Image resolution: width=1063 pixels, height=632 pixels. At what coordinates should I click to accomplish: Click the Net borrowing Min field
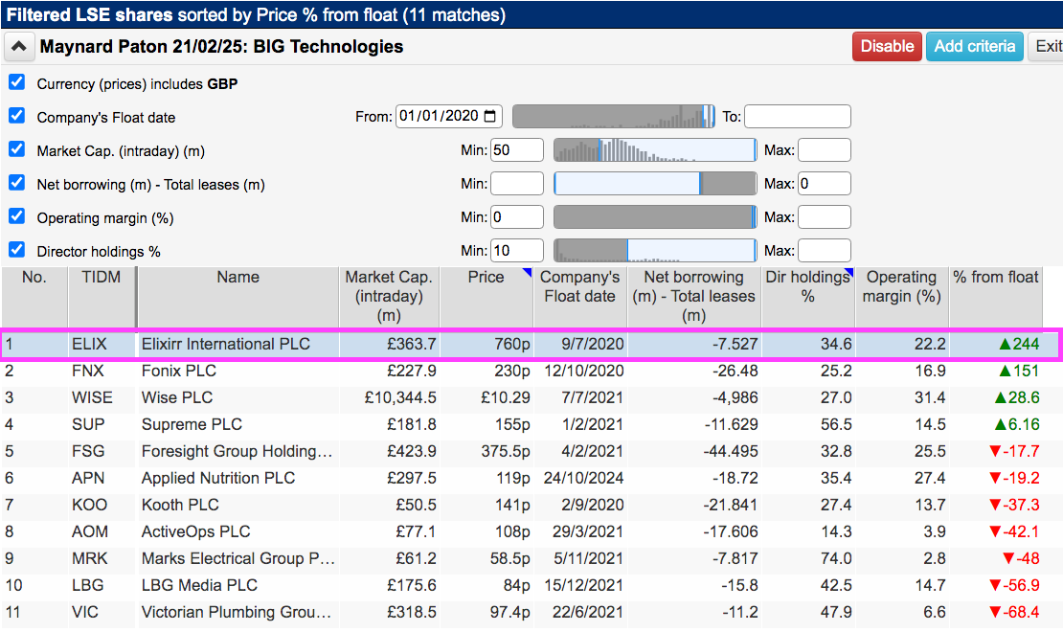pyautogui.click(x=516, y=184)
